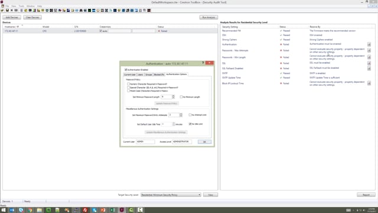Screen dimensions: 378x213
Task: Click OK in the Authentication dialog
Action: [x=204, y=142]
